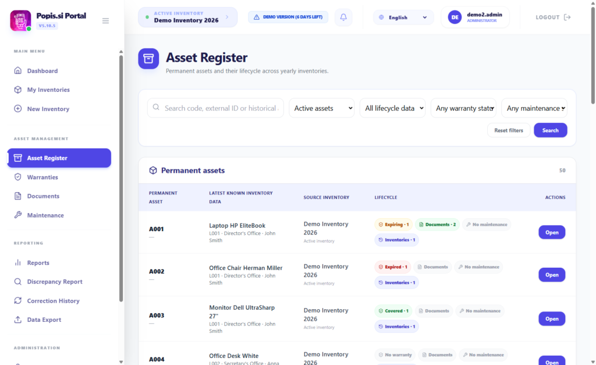
Task: Select asset code A003
Action: click(157, 315)
